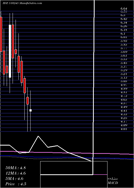Viewport: 134px width, 188px height.
Task: Click the small white candle near 4.41
Action: tap(31, 110)
